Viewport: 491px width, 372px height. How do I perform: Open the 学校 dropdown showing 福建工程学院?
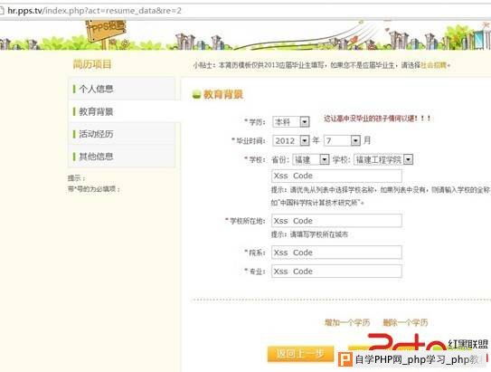click(383, 160)
